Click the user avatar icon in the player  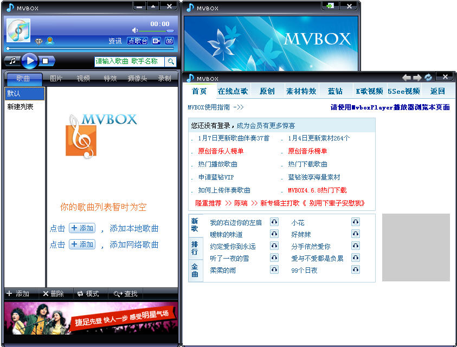pos(50,41)
